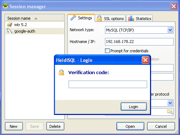Switch to the SSL options tab
The image size is (180, 135).
click(x=110, y=19)
